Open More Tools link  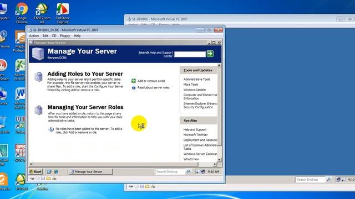[x=191, y=85]
